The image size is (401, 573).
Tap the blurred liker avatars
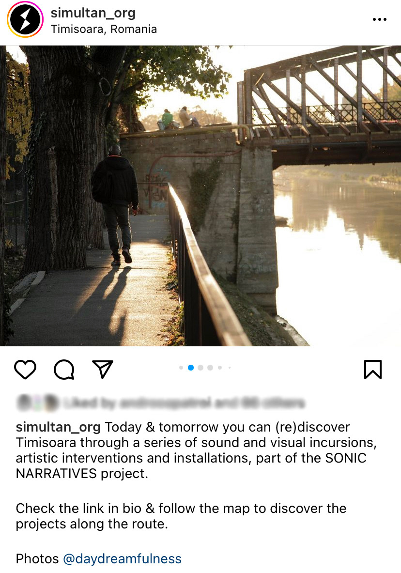tap(38, 403)
